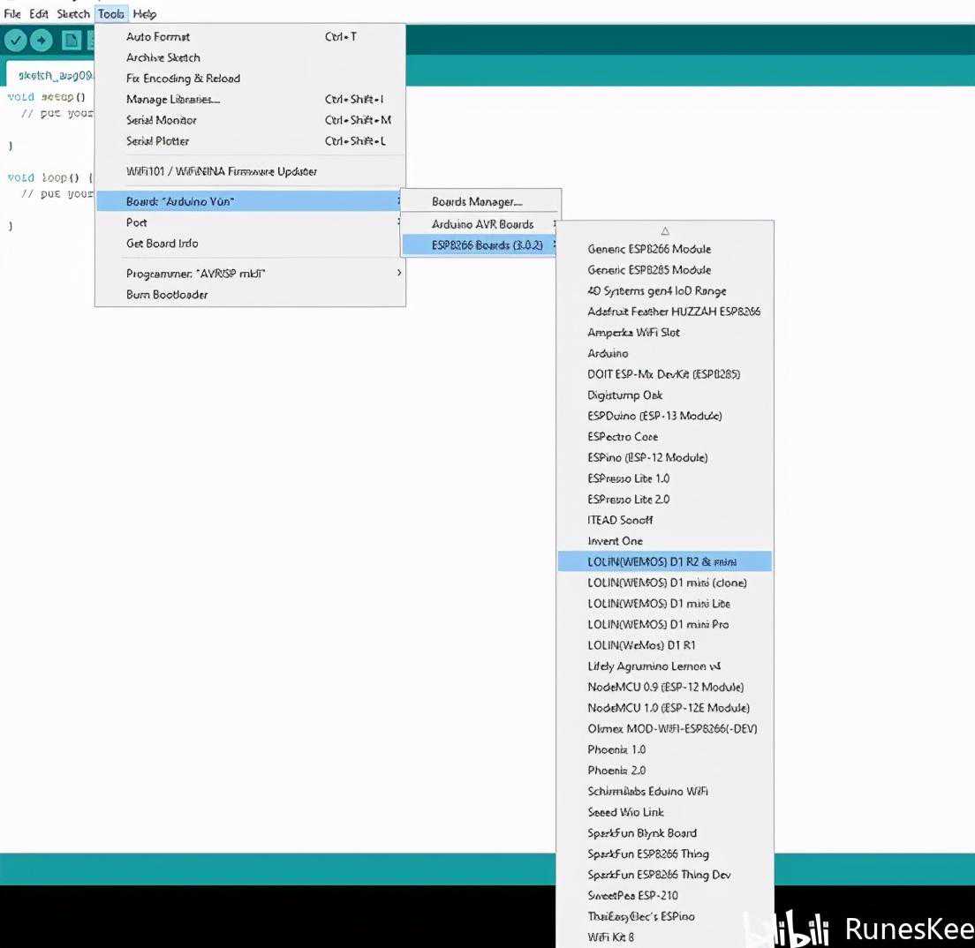Image resolution: width=975 pixels, height=948 pixels.
Task: Select the sketch tab in the editor
Action: (51, 75)
